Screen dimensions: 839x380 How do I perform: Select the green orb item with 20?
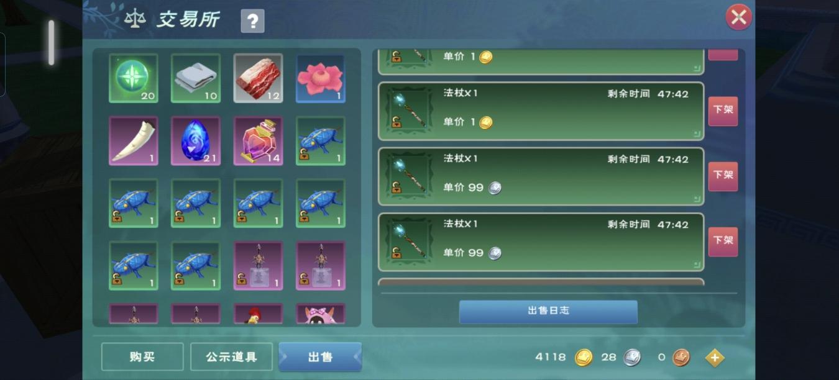click(134, 78)
